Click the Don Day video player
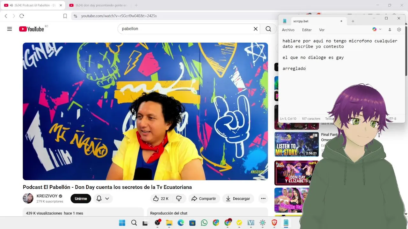This screenshot has height=229, width=408. coord(145,111)
